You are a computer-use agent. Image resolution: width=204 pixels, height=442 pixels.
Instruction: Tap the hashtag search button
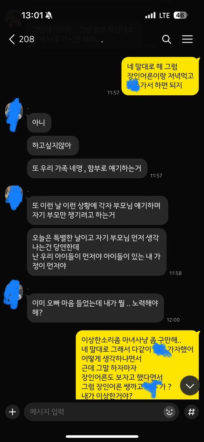[x=191, y=412]
